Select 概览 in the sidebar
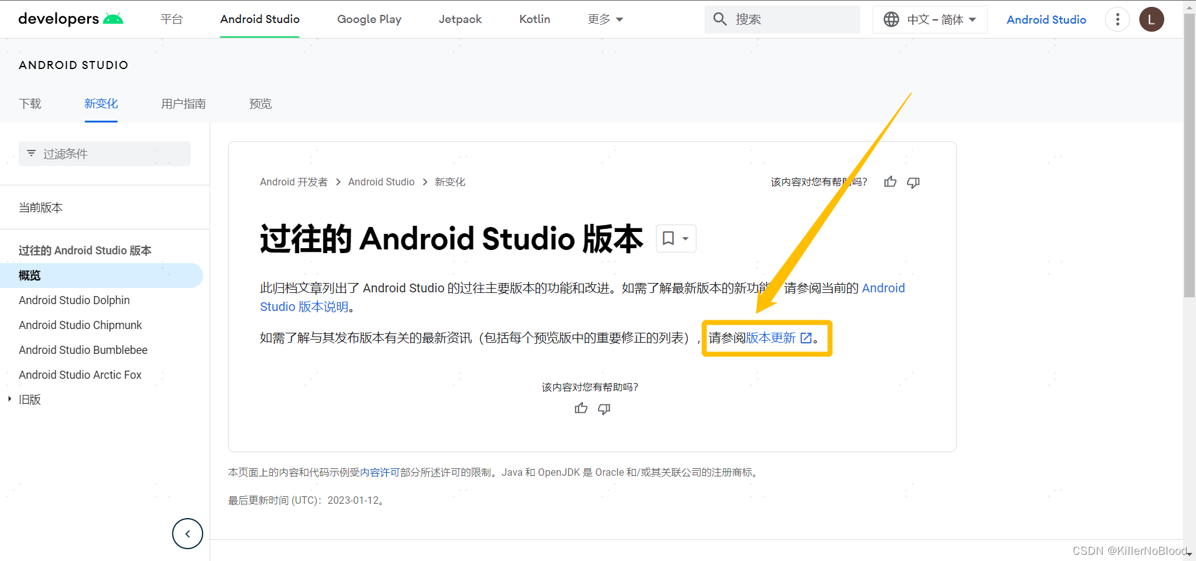 [x=101, y=276]
